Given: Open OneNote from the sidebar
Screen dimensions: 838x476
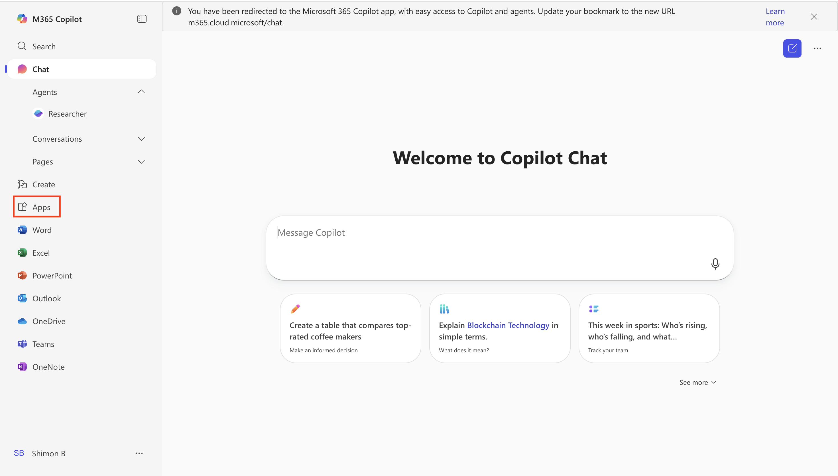Looking at the screenshot, I should pyautogui.click(x=48, y=367).
